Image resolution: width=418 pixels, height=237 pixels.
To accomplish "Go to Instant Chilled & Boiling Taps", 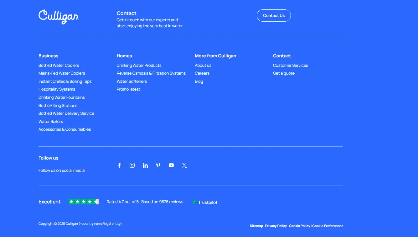I will [x=65, y=82].
